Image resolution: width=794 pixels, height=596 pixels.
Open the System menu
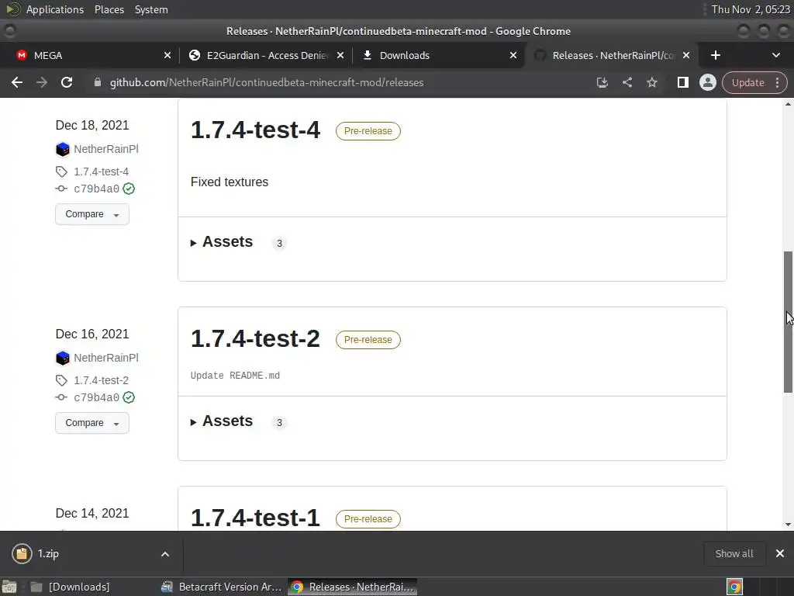tap(151, 9)
